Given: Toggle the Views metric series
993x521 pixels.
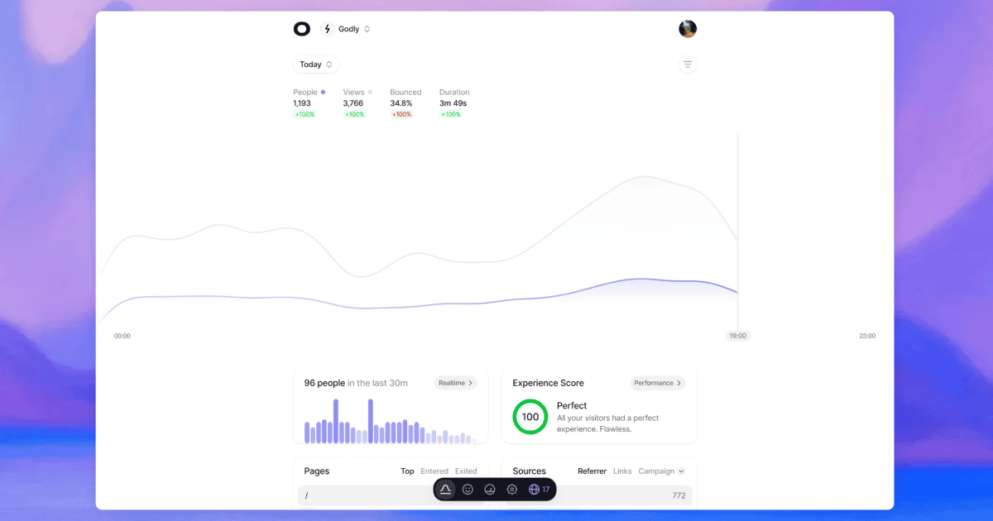Looking at the screenshot, I should [x=357, y=93].
